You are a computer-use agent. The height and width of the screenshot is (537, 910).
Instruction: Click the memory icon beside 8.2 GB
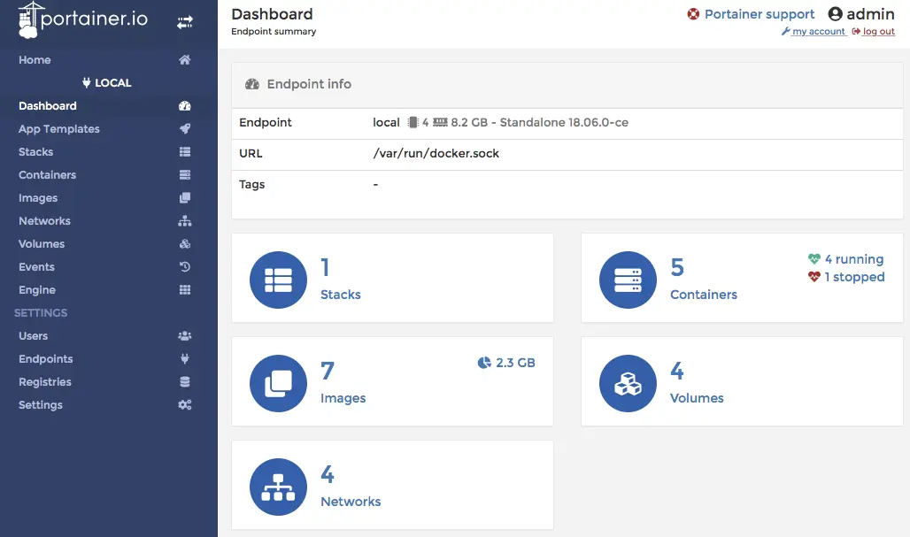point(441,122)
